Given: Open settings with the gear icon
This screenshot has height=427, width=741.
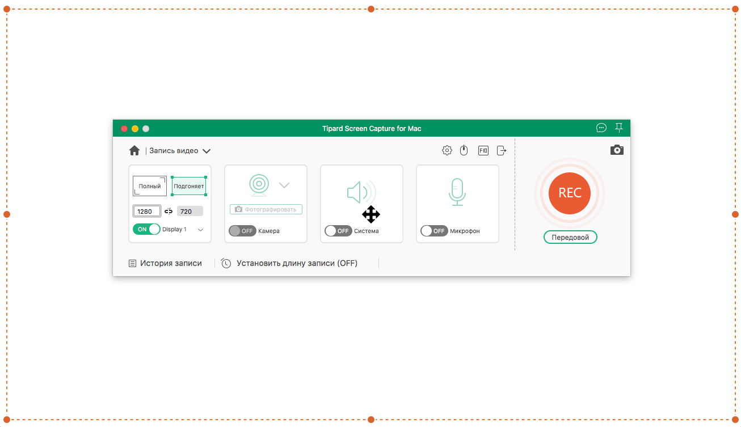Looking at the screenshot, I should [447, 150].
